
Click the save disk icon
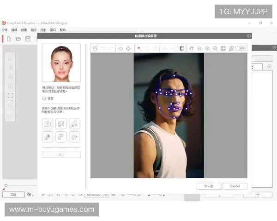coord(28,39)
